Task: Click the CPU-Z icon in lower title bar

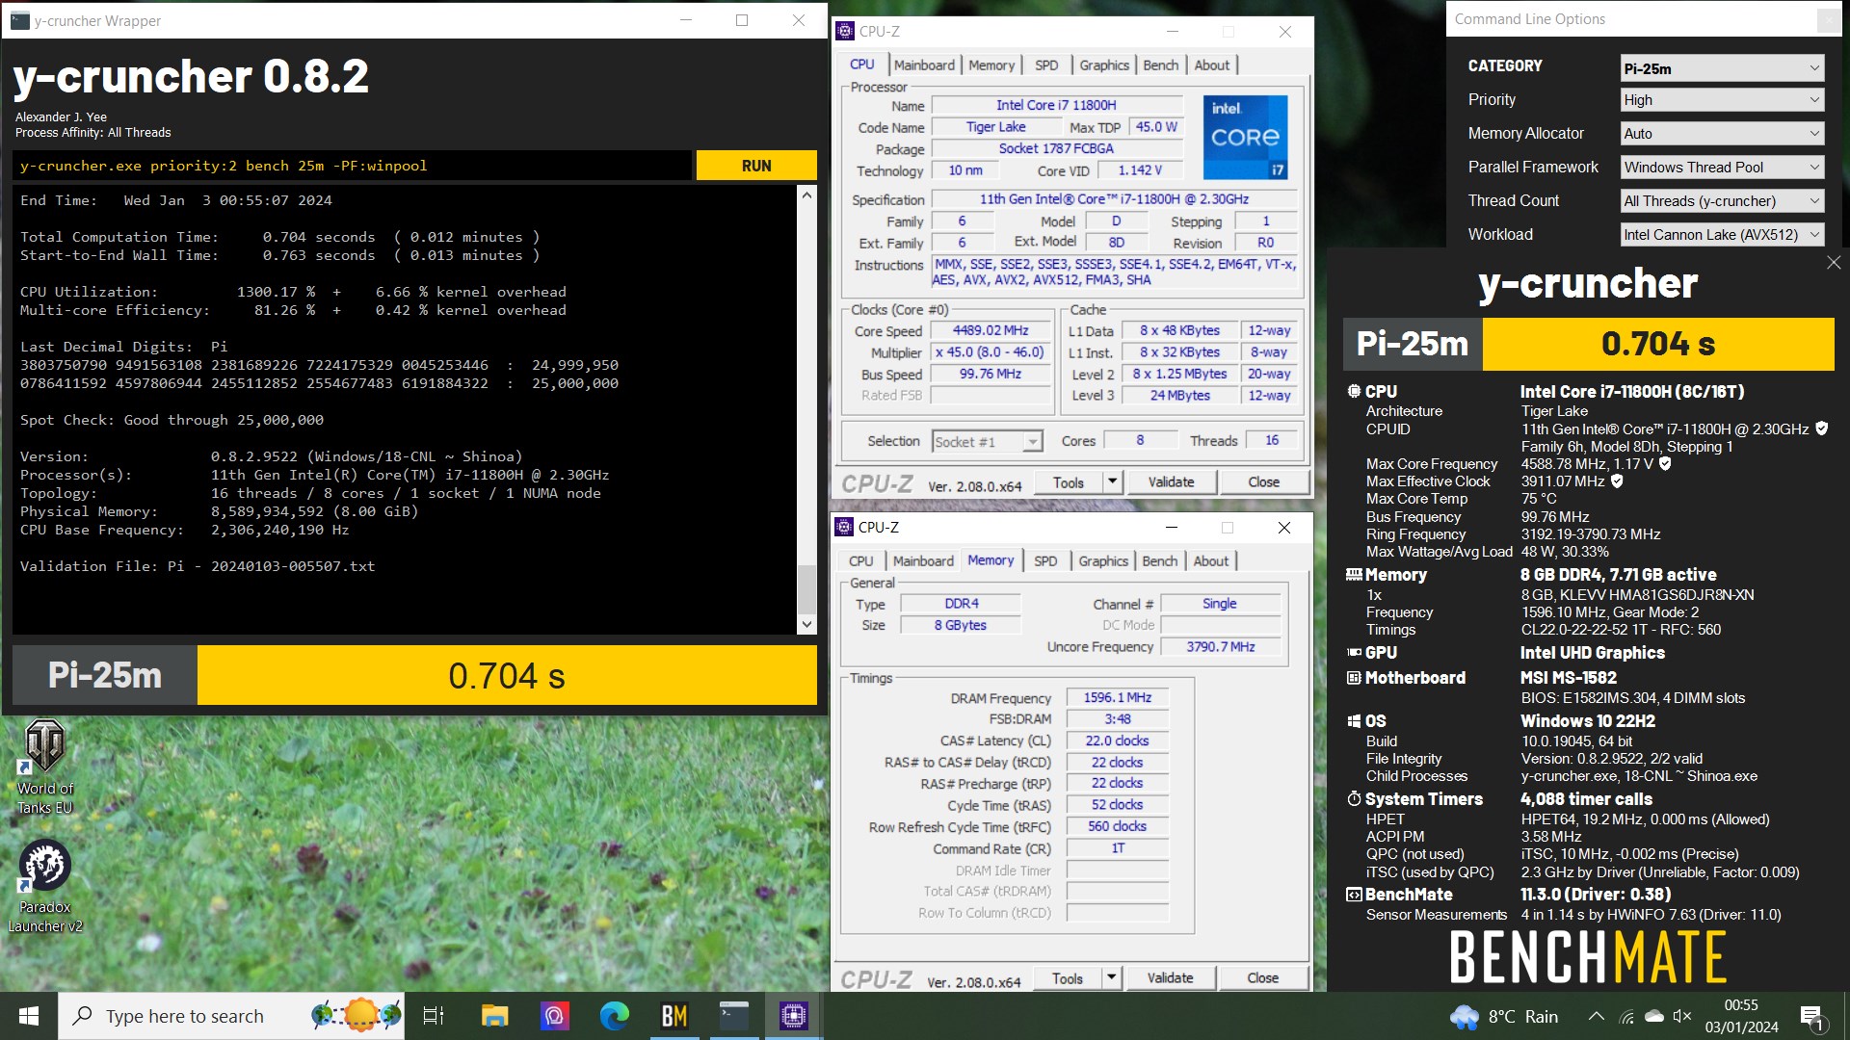Action: tap(844, 527)
